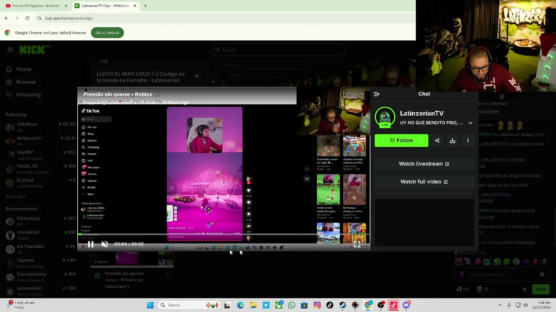This screenshot has width=556, height=312.
Task: Open Donnaybunny recommended channel
Action: tap(40, 276)
